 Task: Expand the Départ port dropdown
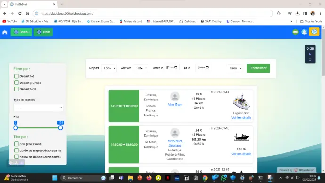[109, 68]
